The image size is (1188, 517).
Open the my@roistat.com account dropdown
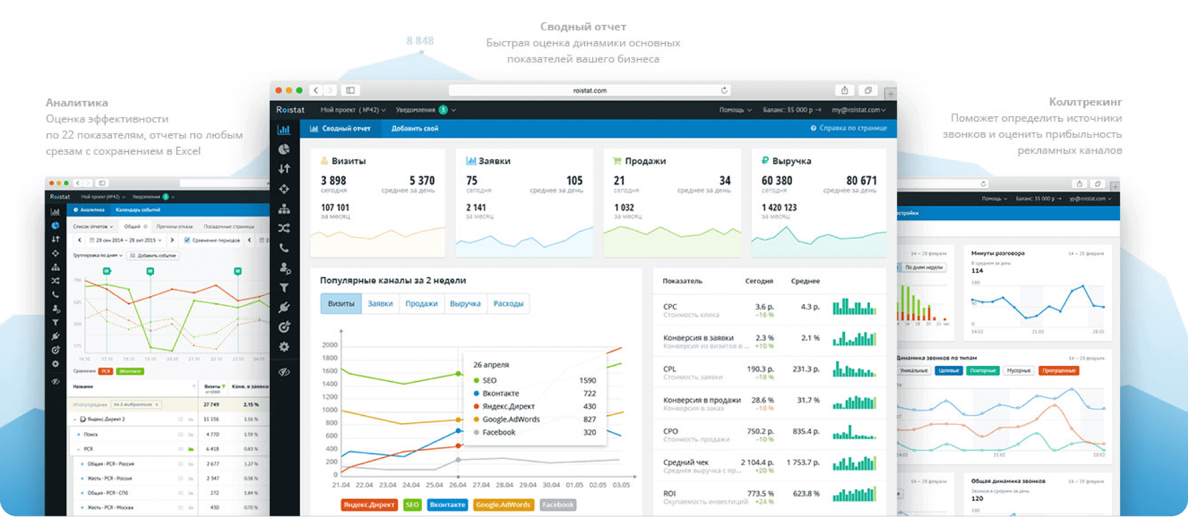point(859,110)
